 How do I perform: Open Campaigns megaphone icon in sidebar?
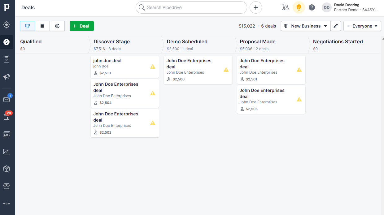[x=7, y=77]
